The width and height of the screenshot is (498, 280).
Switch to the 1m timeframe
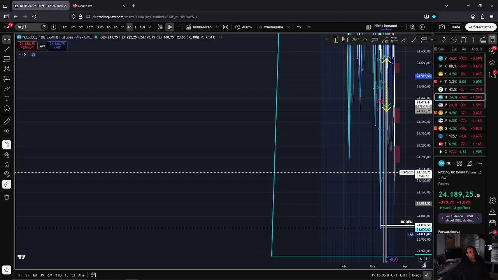pyautogui.click(x=65, y=27)
